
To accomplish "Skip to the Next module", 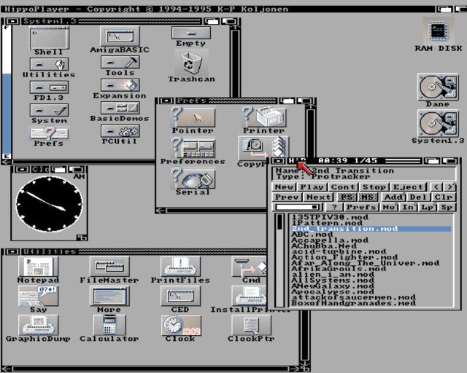I will coord(318,197).
